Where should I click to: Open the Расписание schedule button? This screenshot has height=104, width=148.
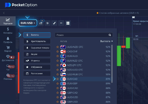37,74
